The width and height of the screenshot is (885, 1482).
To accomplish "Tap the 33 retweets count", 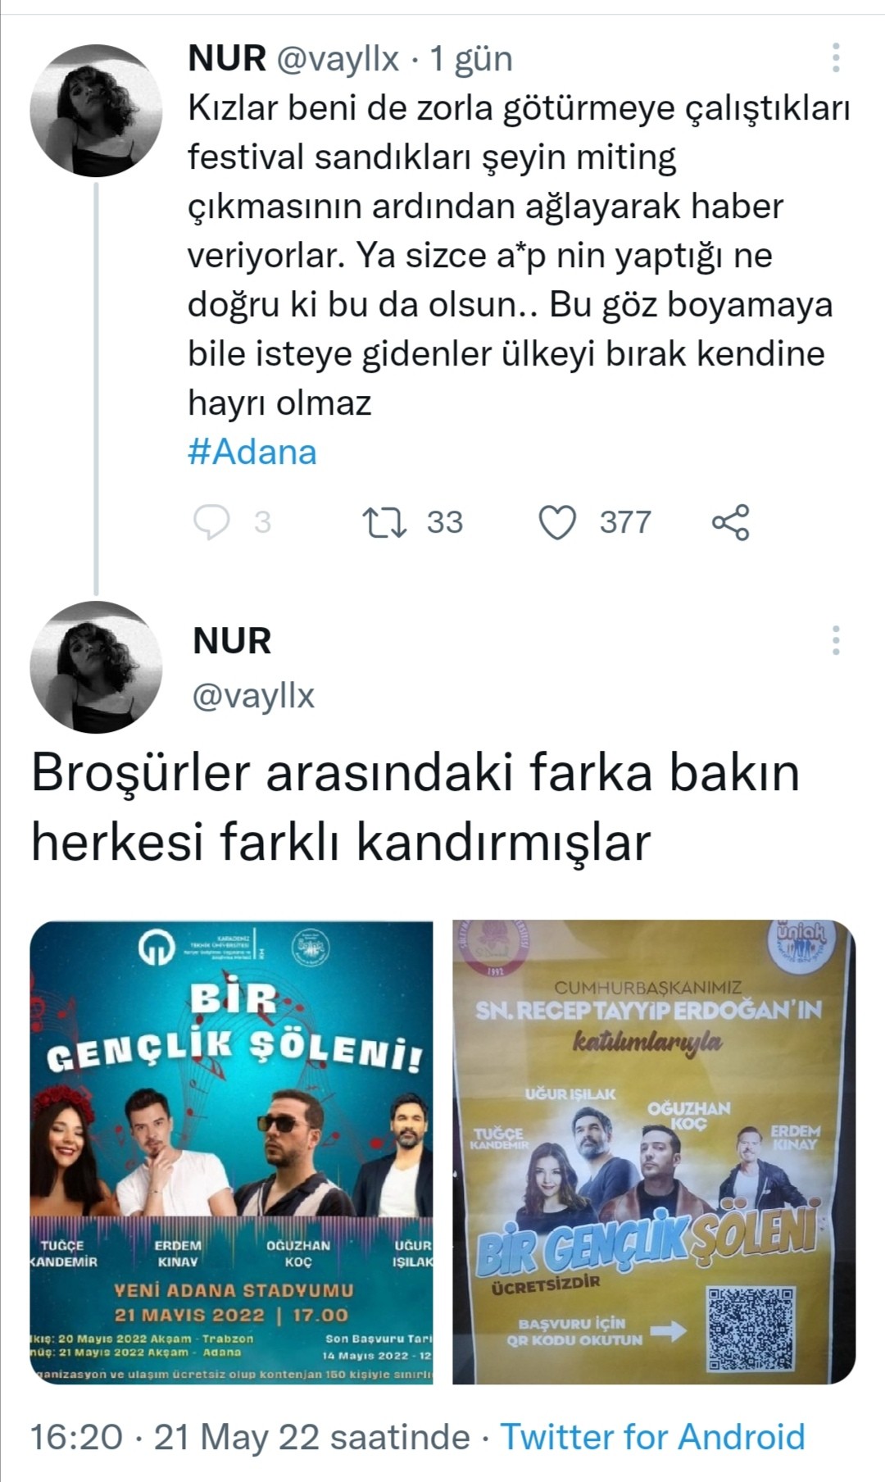I will [445, 522].
